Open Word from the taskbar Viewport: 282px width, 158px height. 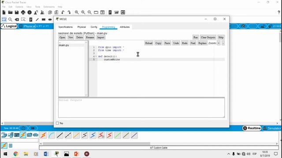point(46,154)
